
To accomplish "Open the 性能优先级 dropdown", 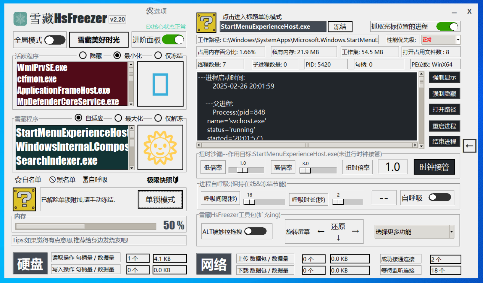I will click(x=458, y=40).
